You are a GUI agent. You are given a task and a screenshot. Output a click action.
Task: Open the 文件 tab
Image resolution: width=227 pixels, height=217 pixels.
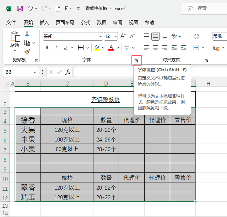point(11,22)
